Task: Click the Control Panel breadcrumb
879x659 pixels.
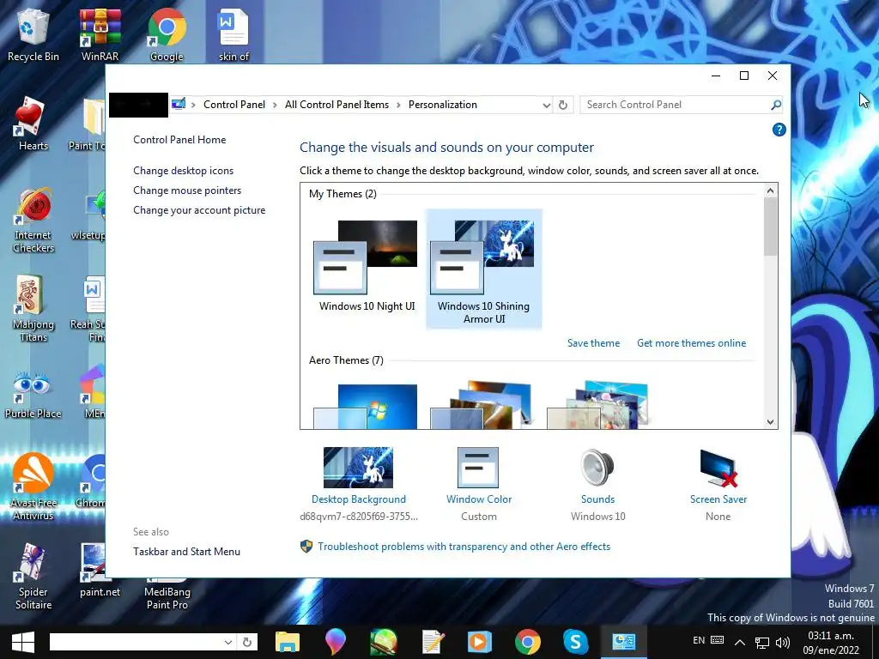Action: tap(233, 105)
